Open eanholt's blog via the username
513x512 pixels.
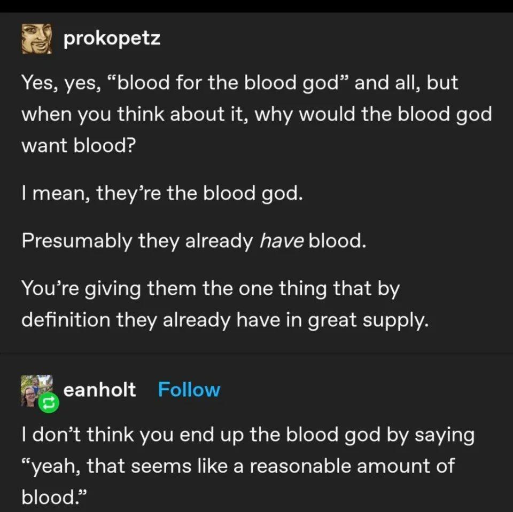[99, 390]
